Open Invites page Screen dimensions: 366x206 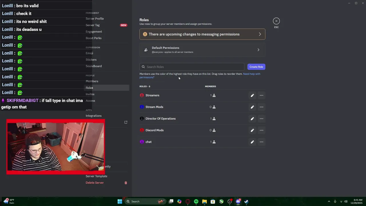(90, 94)
